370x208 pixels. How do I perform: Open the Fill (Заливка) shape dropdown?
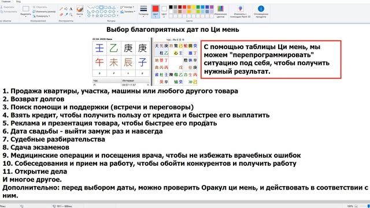pos(128,12)
